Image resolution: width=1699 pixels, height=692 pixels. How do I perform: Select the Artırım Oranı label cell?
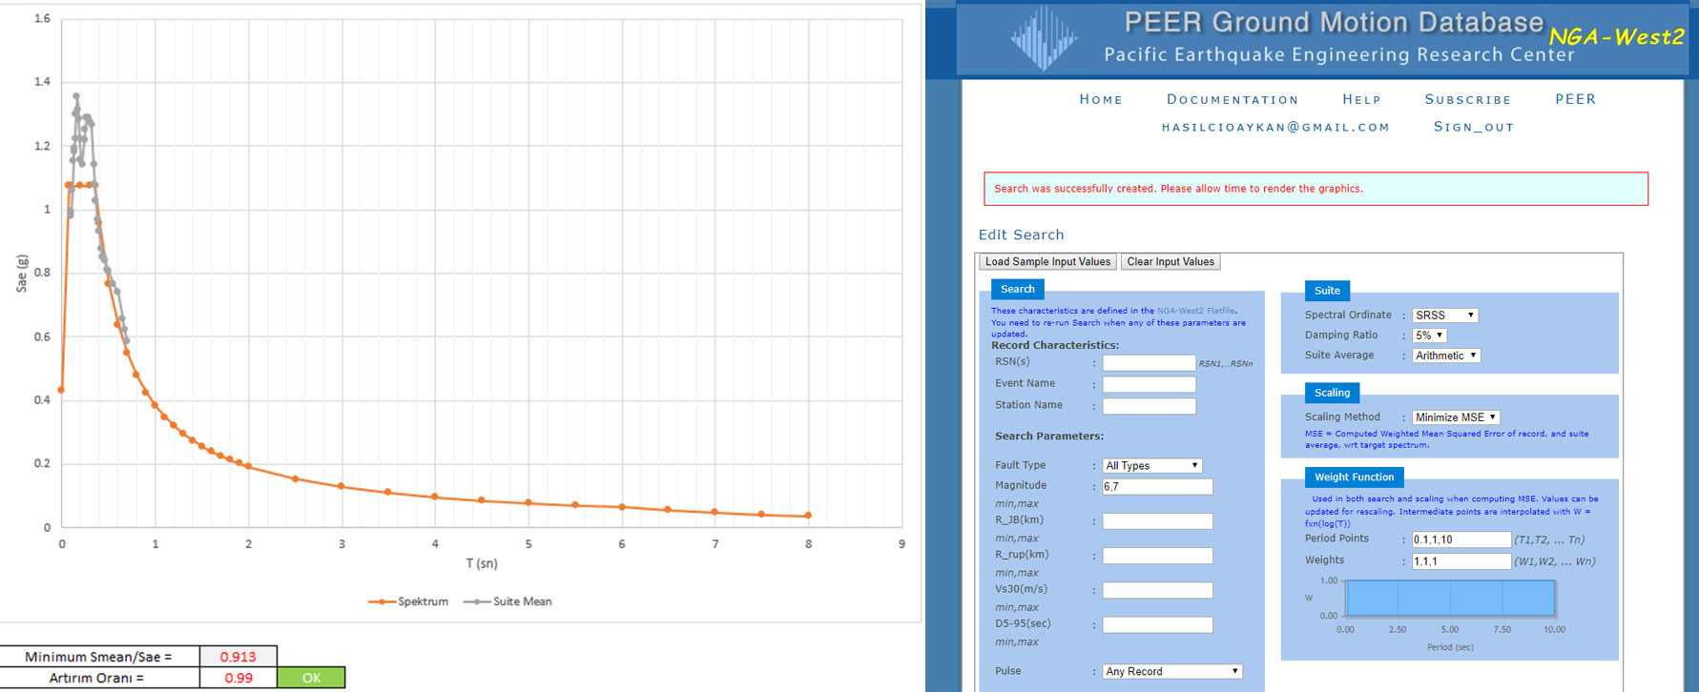[x=99, y=678]
